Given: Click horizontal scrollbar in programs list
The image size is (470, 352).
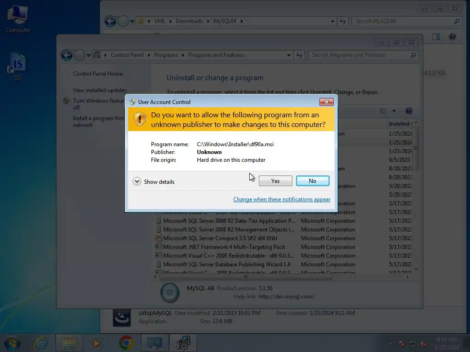Looking at the screenshot, I should (x=246, y=277).
